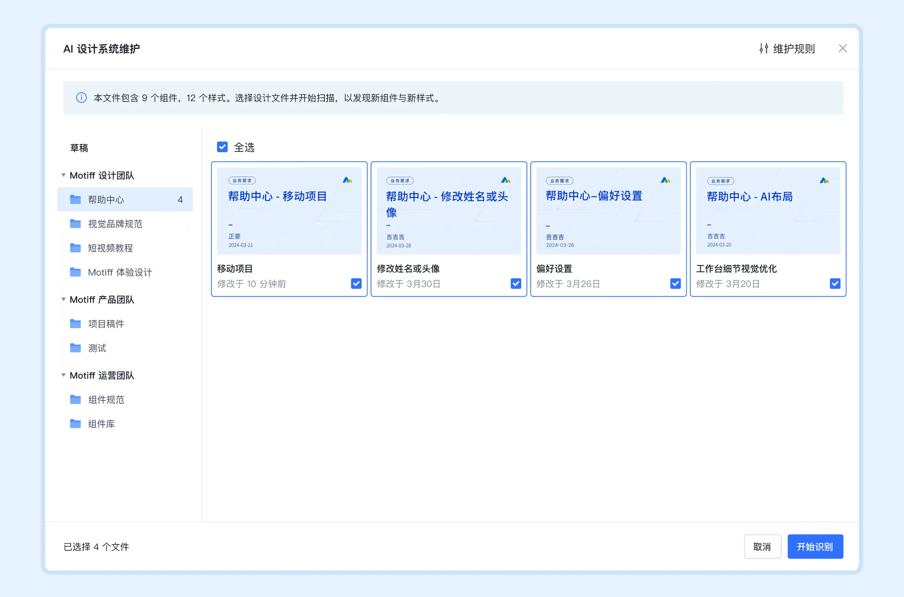The width and height of the screenshot is (904, 597).
Task: Click the 修改于 3月26日 text
Action: coord(568,284)
